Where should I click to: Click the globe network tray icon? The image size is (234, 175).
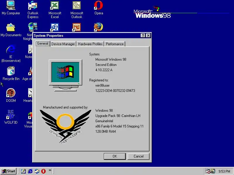pyautogui.click(x=213, y=171)
